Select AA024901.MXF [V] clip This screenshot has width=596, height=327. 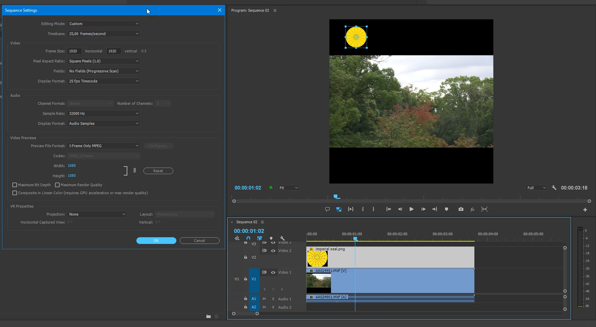tap(390, 281)
